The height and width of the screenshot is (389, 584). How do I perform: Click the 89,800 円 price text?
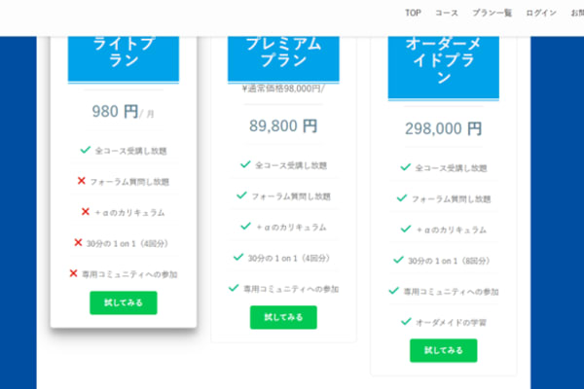pyautogui.click(x=283, y=125)
